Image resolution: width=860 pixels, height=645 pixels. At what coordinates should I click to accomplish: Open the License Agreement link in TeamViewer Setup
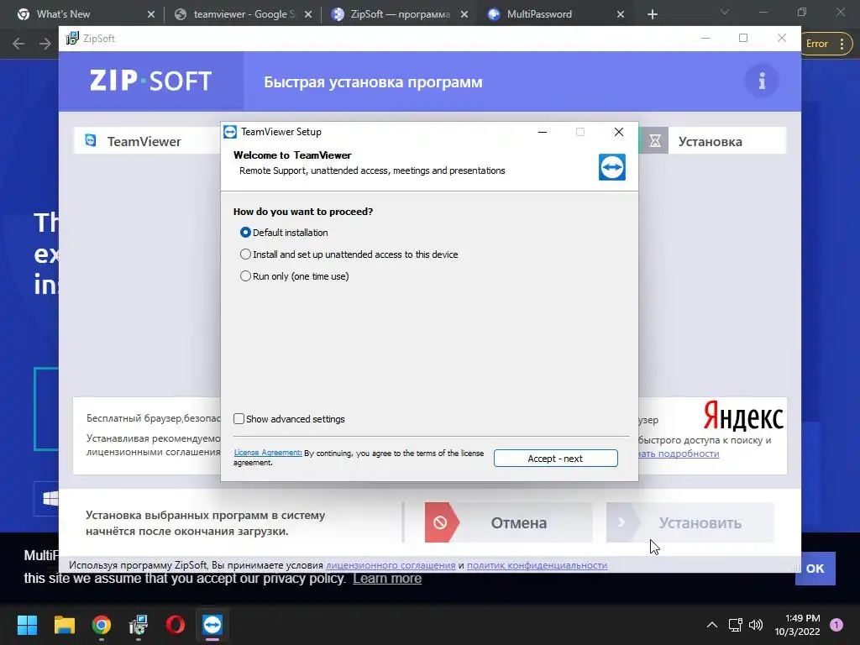point(268,453)
